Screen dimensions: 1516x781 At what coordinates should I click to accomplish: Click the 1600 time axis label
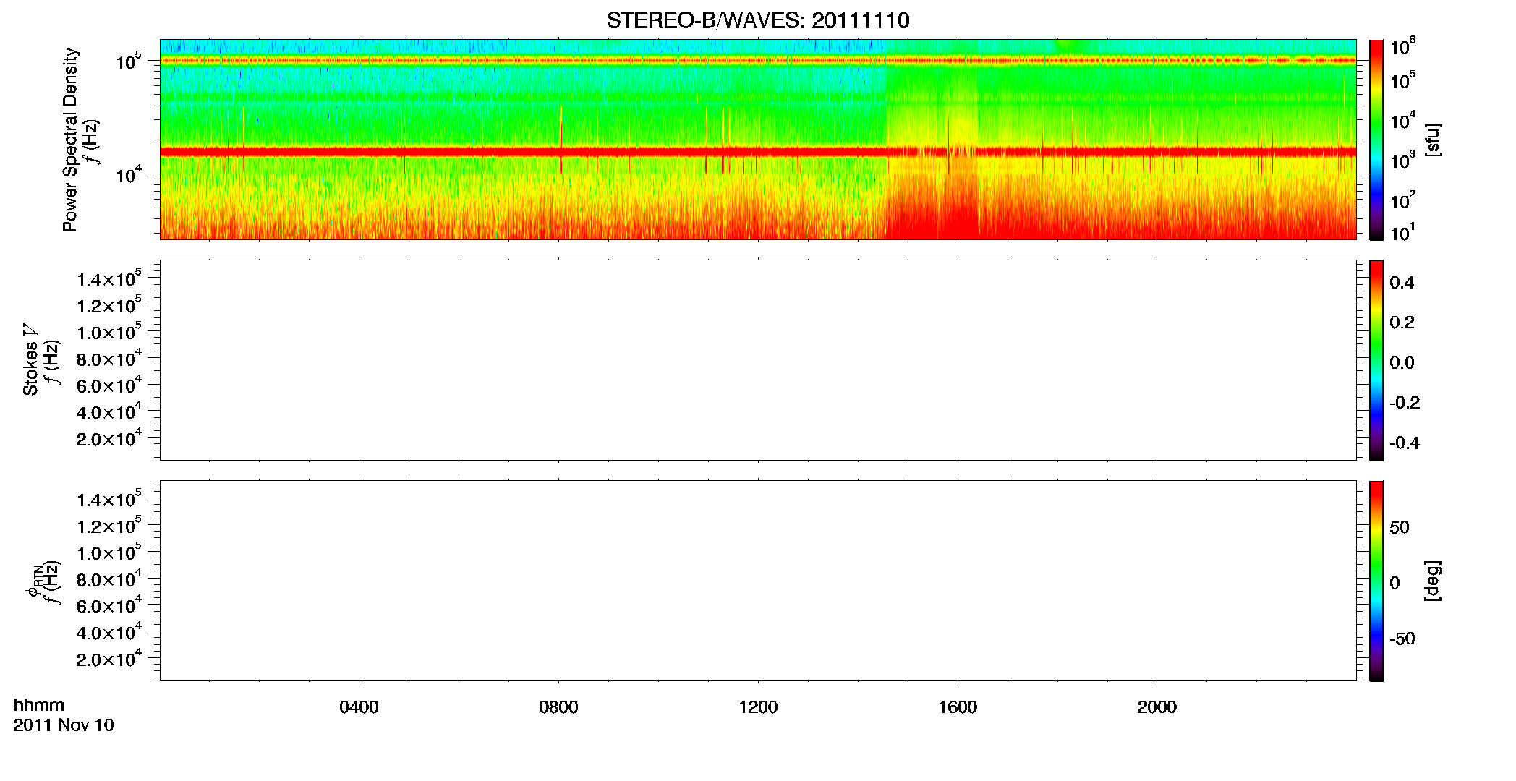pyautogui.click(x=958, y=707)
